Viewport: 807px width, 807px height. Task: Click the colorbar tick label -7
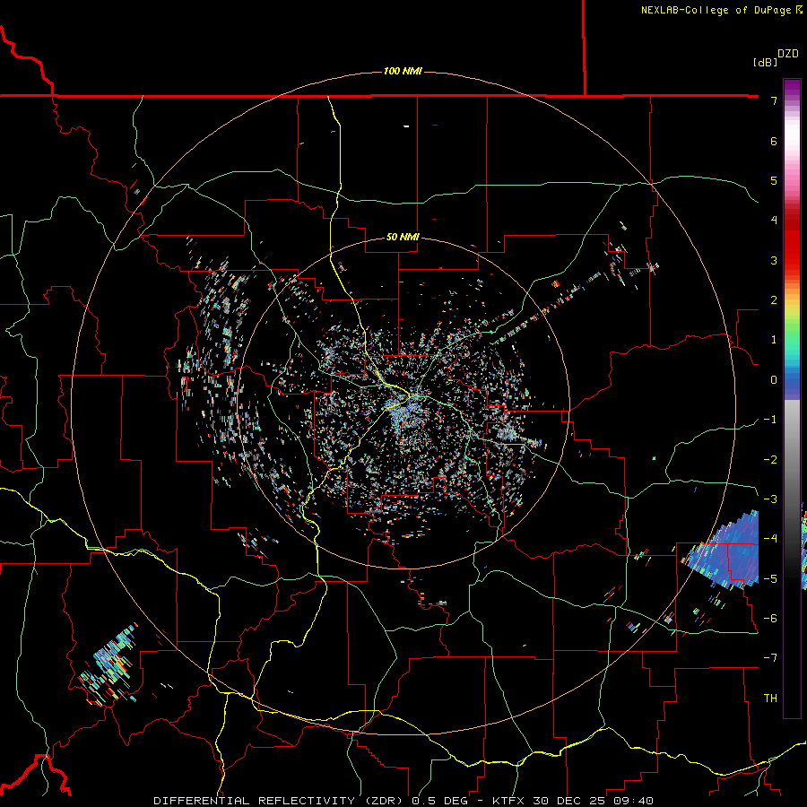click(x=770, y=658)
